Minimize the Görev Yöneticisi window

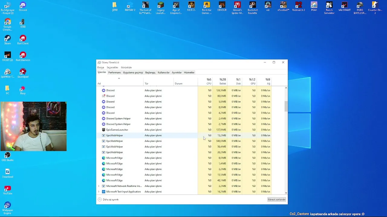pyautogui.click(x=265, y=62)
